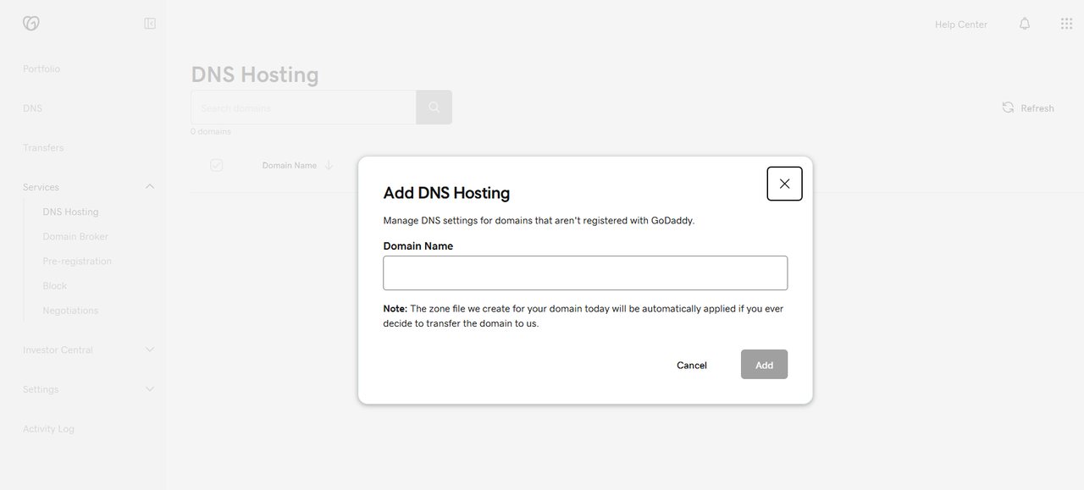Open the apps grid menu
Image resolution: width=1084 pixels, height=490 pixels.
[1066, 24]
